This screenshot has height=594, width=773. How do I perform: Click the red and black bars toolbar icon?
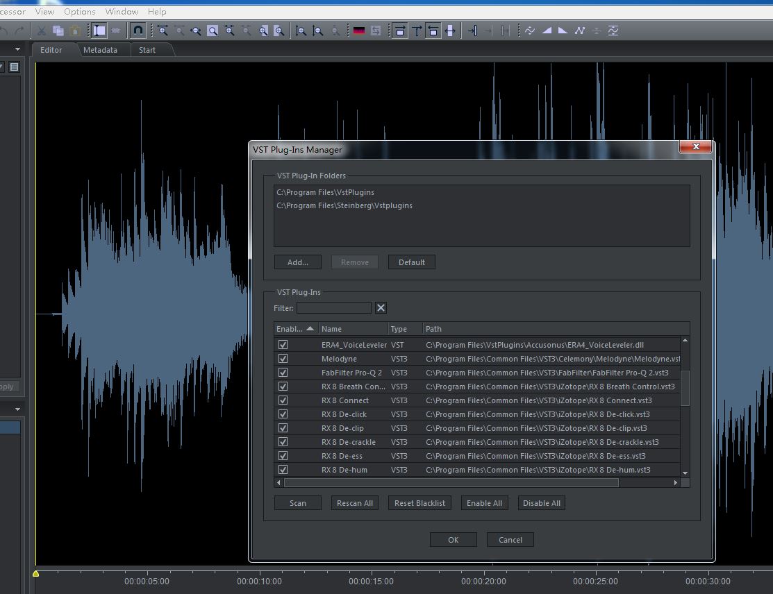pyautogui.click(x=359, y=31)
